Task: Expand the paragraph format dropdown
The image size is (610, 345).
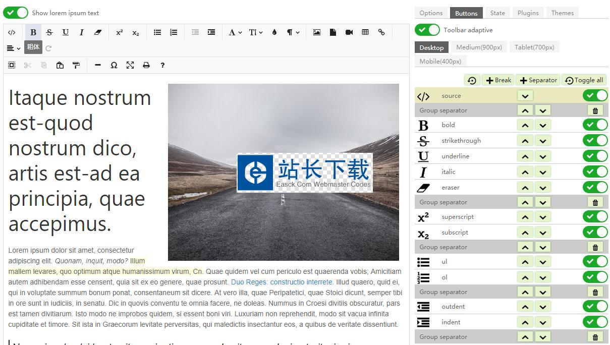Action: [x=292, y=32]
